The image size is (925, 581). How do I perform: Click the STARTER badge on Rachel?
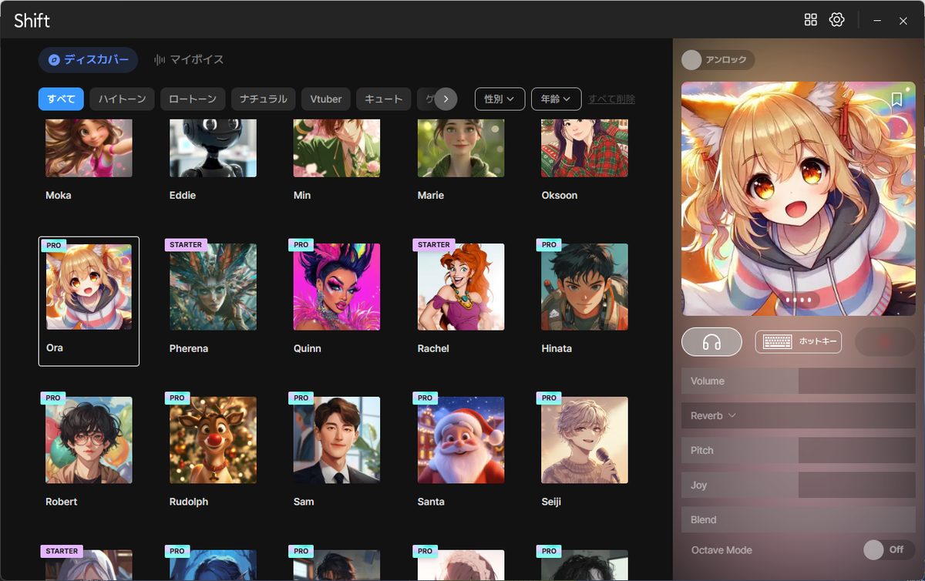[433, 244]
